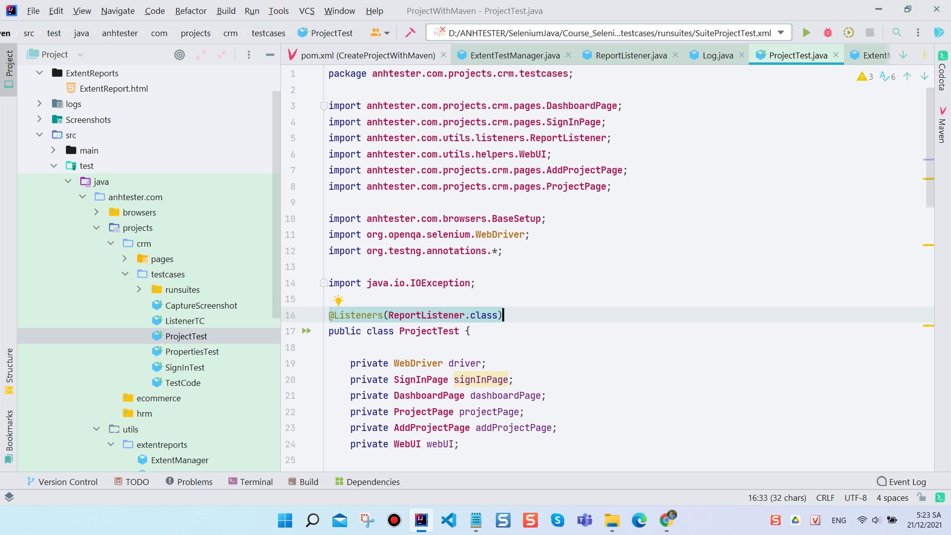The width and height of the screenshot is (951, 535).
Task: Run ProjectTest class from gutter arrow on line 17
Action: pos(307,331)
